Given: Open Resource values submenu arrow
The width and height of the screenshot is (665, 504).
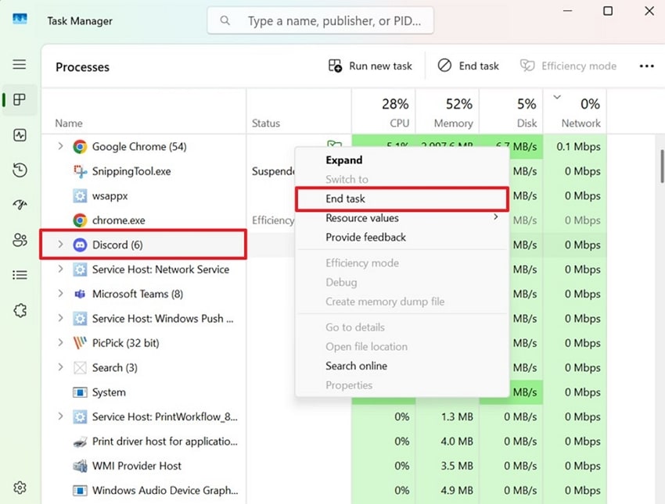Looking at the screenshot, I should click(x=495, y=217).
